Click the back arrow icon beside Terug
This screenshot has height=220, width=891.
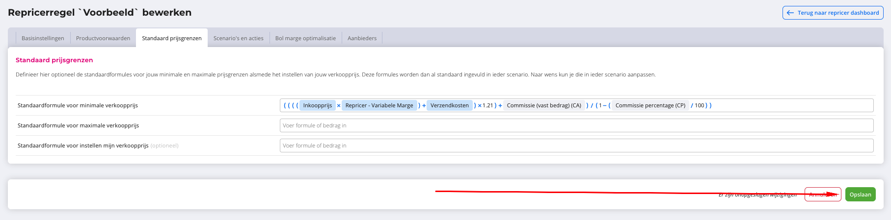[790, 13]
